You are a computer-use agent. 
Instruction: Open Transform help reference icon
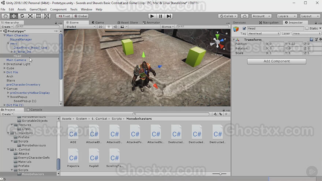pos(311,39)
